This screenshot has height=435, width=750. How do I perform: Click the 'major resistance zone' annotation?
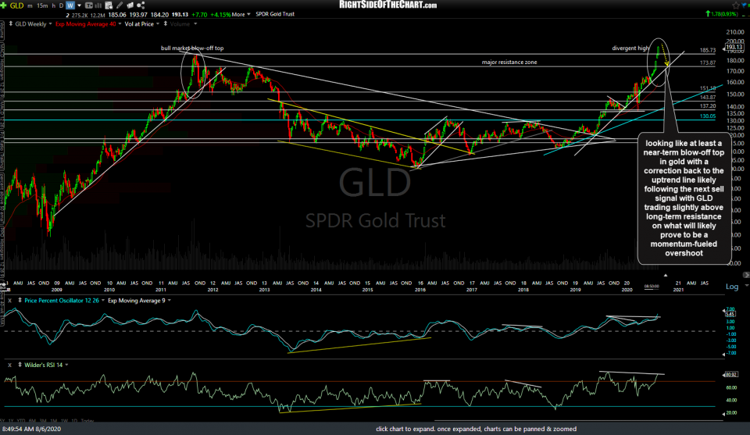(x=509, y=62)
